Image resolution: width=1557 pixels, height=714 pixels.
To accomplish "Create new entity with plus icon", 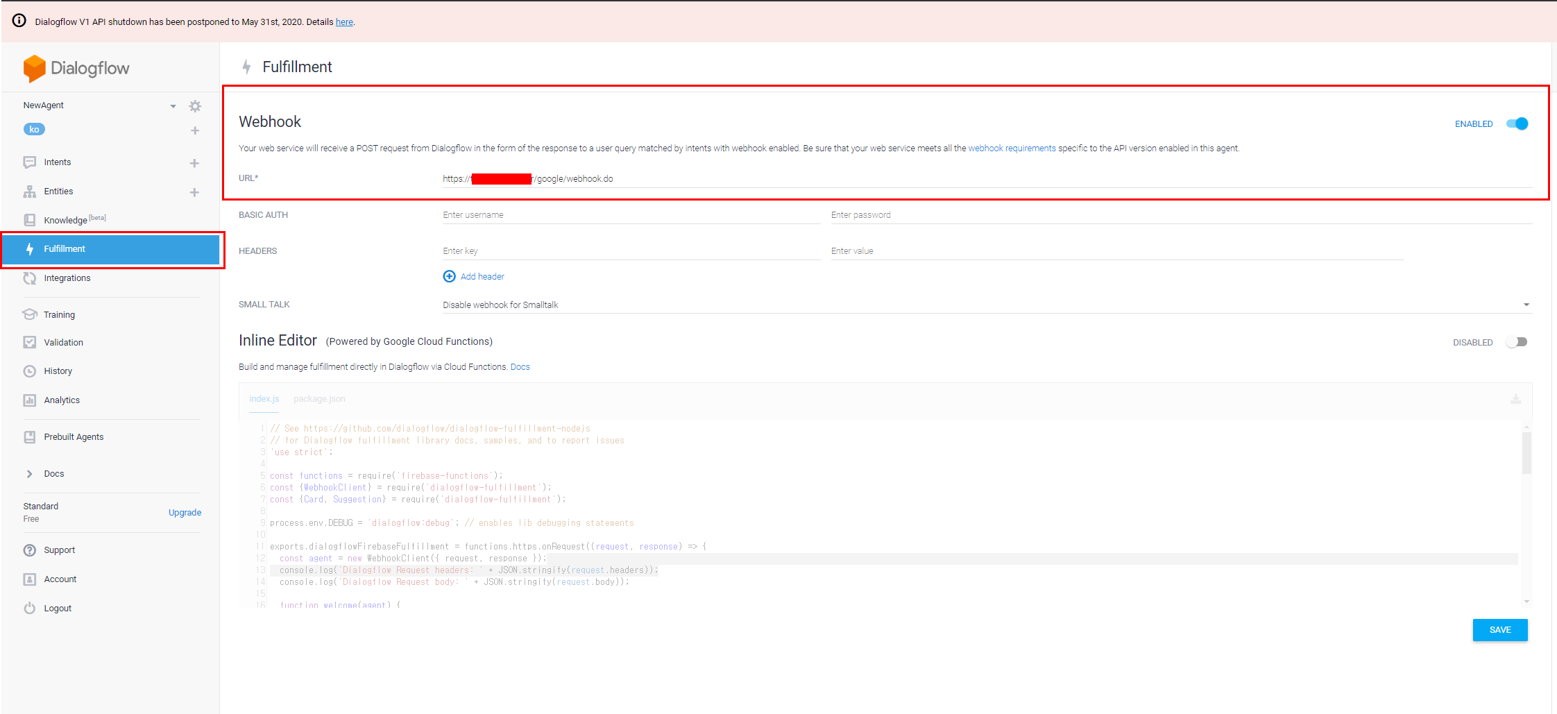I will [194, 192].
